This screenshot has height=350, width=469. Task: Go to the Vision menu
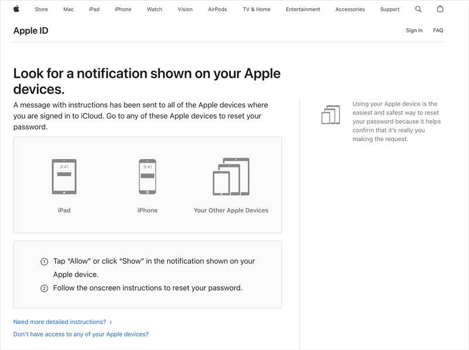[x=185, y=9]
